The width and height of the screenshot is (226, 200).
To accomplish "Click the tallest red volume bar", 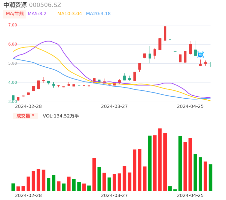I will point(160,159).
